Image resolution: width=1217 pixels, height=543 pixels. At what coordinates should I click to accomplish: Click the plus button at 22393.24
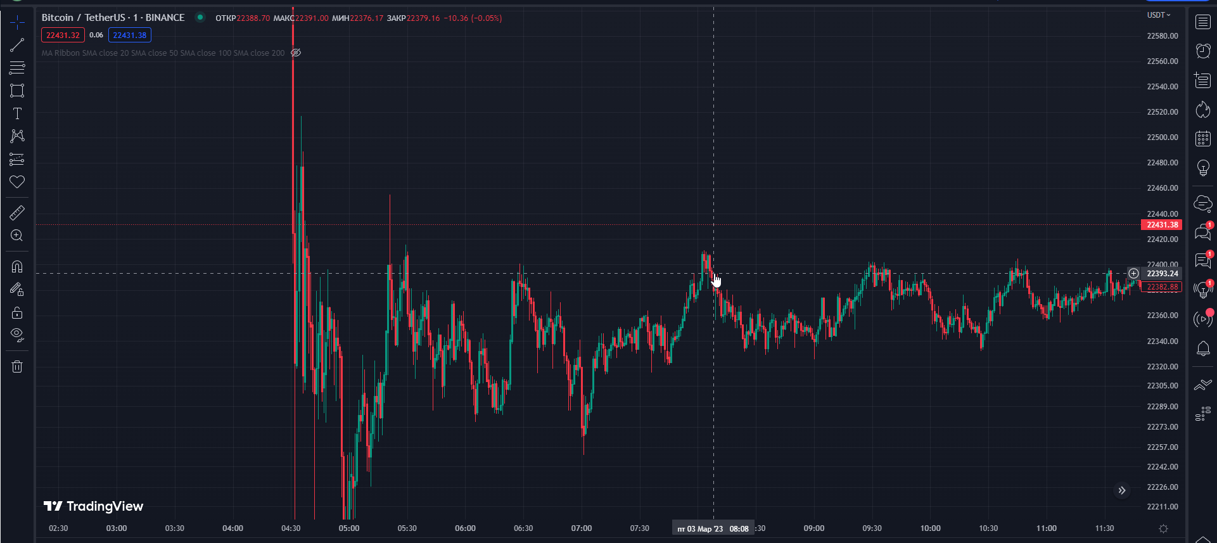click(x=1133, y=274)
